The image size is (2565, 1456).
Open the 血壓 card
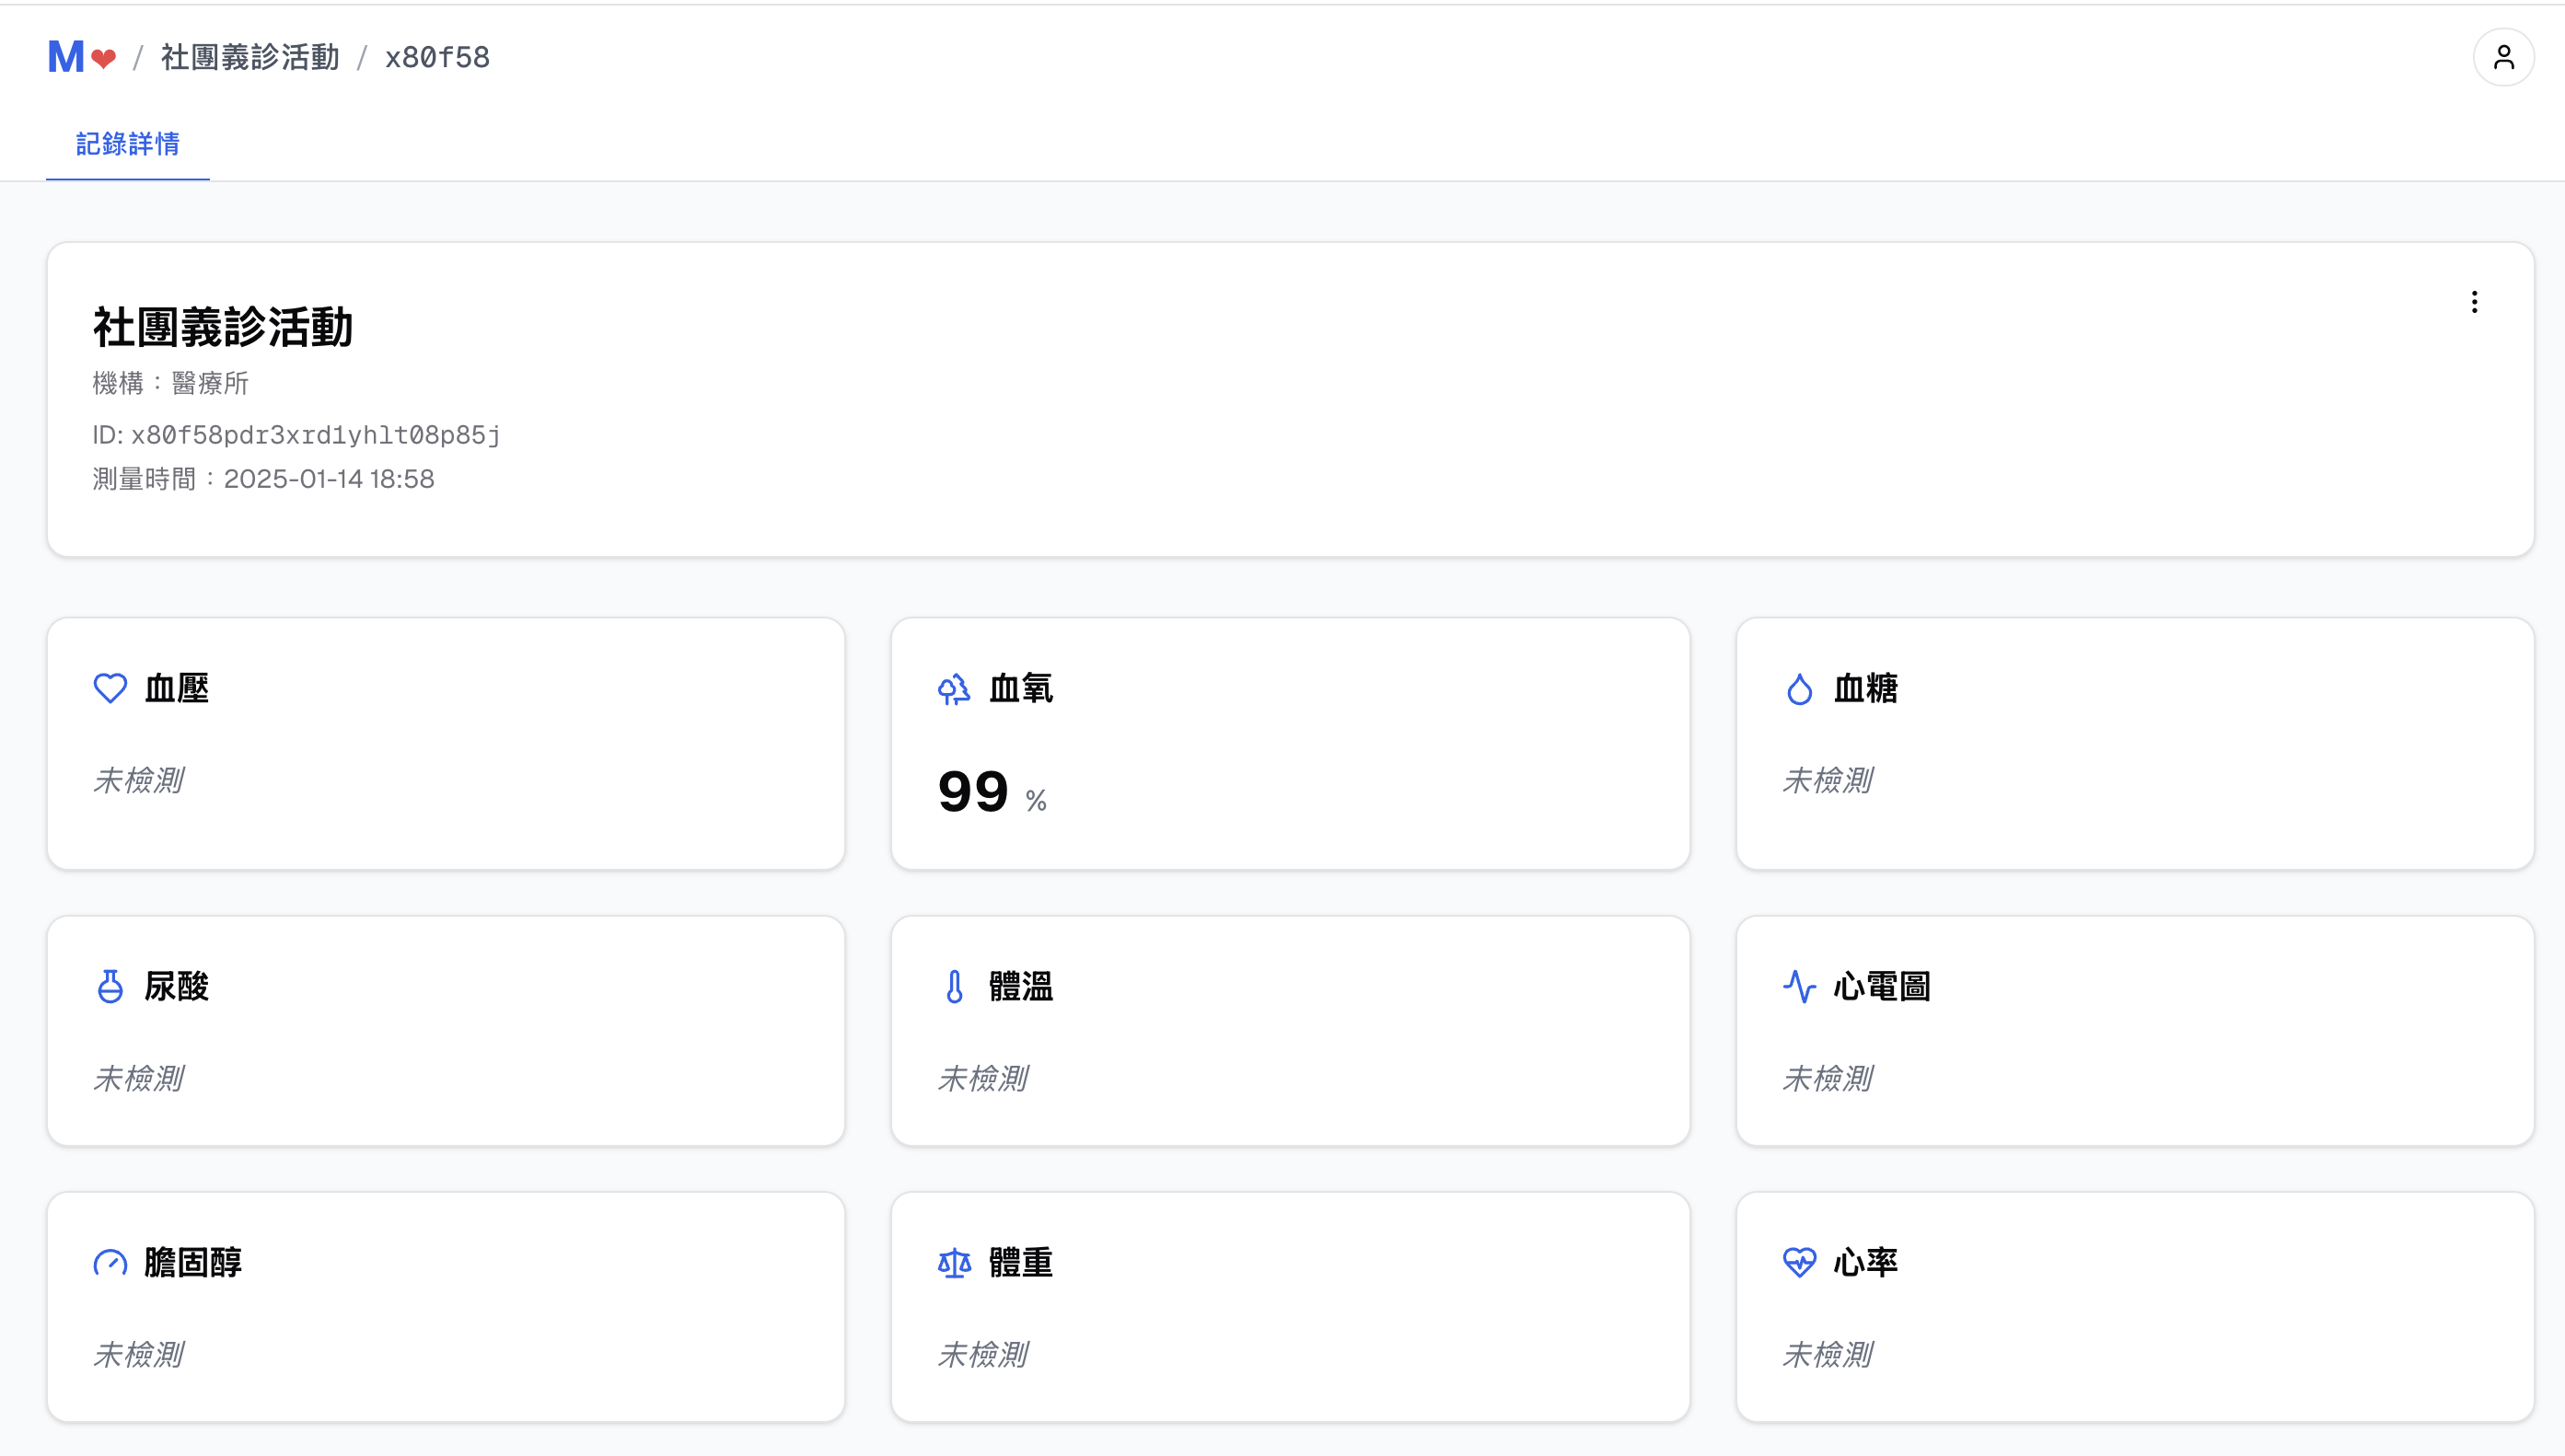coord(446,743)
